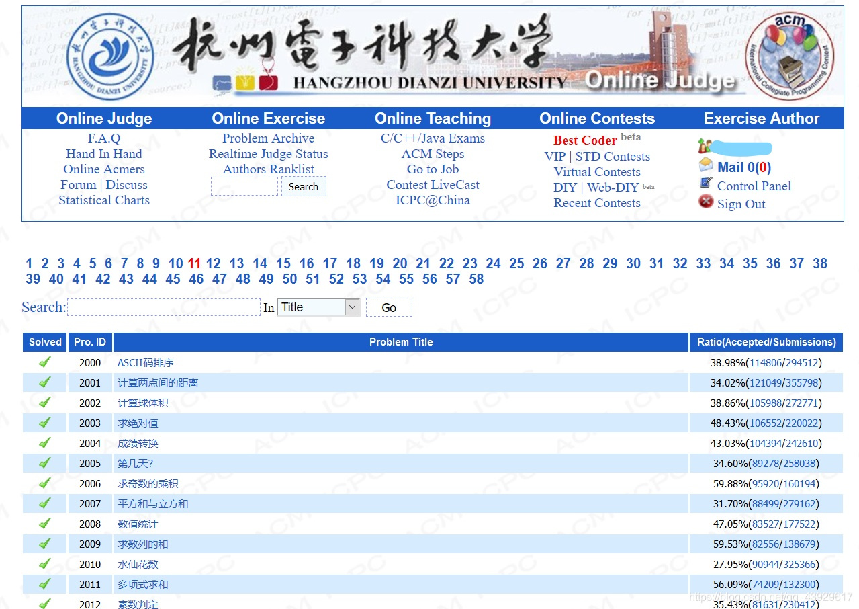859x609 pixels.
Task: Click the Search button under Authors Ranklist
Action: [304, 186]
